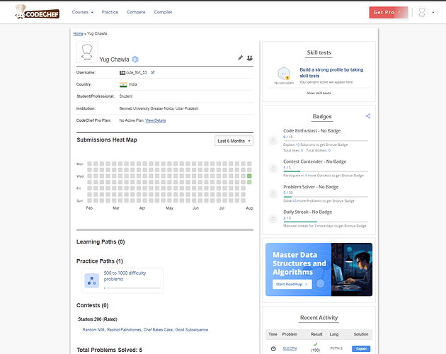446x354 pixels.
Task: Click the Get Pro button
Action: coord(389,12)
